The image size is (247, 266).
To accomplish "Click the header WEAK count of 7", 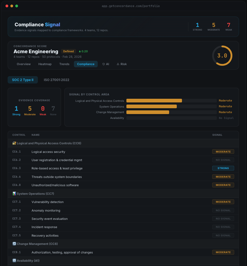I will [229, 25].
